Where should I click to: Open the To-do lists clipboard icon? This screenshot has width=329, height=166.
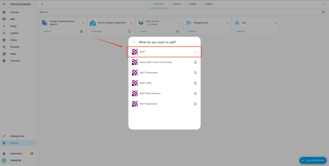pyautogui.click(x=4, y=61)
